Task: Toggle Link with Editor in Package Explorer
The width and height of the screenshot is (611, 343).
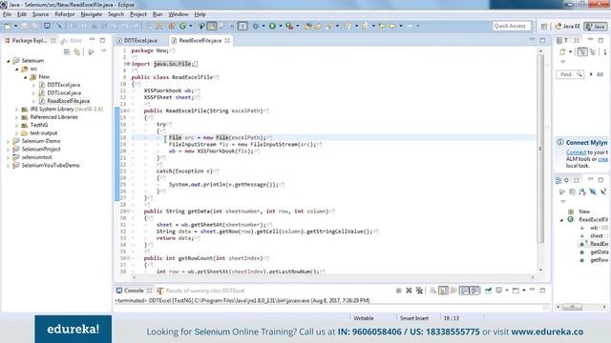Action: [77, 51]
